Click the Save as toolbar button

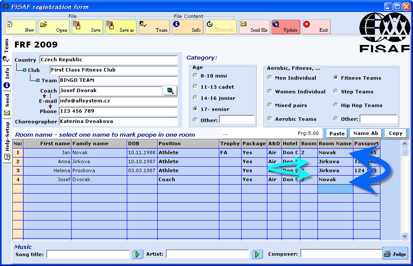(x=121, y=27)
